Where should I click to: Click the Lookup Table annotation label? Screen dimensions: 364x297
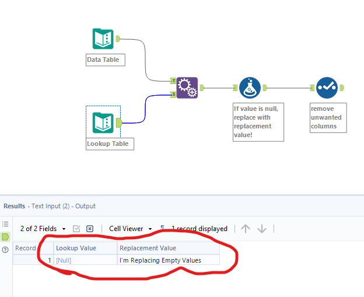110,144
